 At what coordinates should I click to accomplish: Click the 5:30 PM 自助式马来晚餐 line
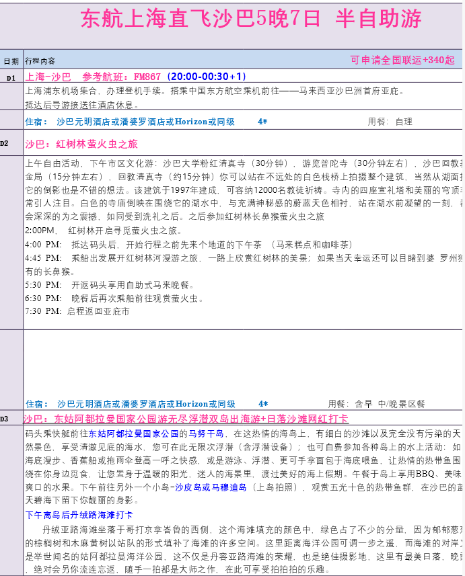[110, 285]
